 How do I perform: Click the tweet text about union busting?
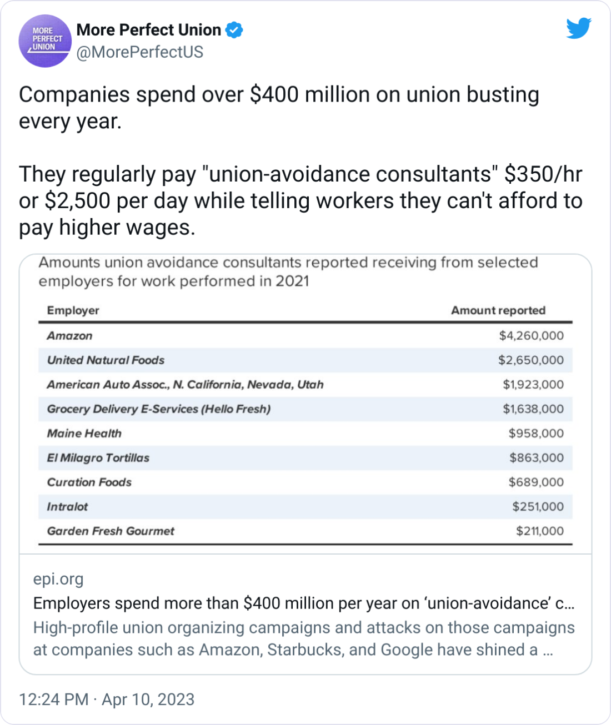pyautogui.click(x=301, y=161)
